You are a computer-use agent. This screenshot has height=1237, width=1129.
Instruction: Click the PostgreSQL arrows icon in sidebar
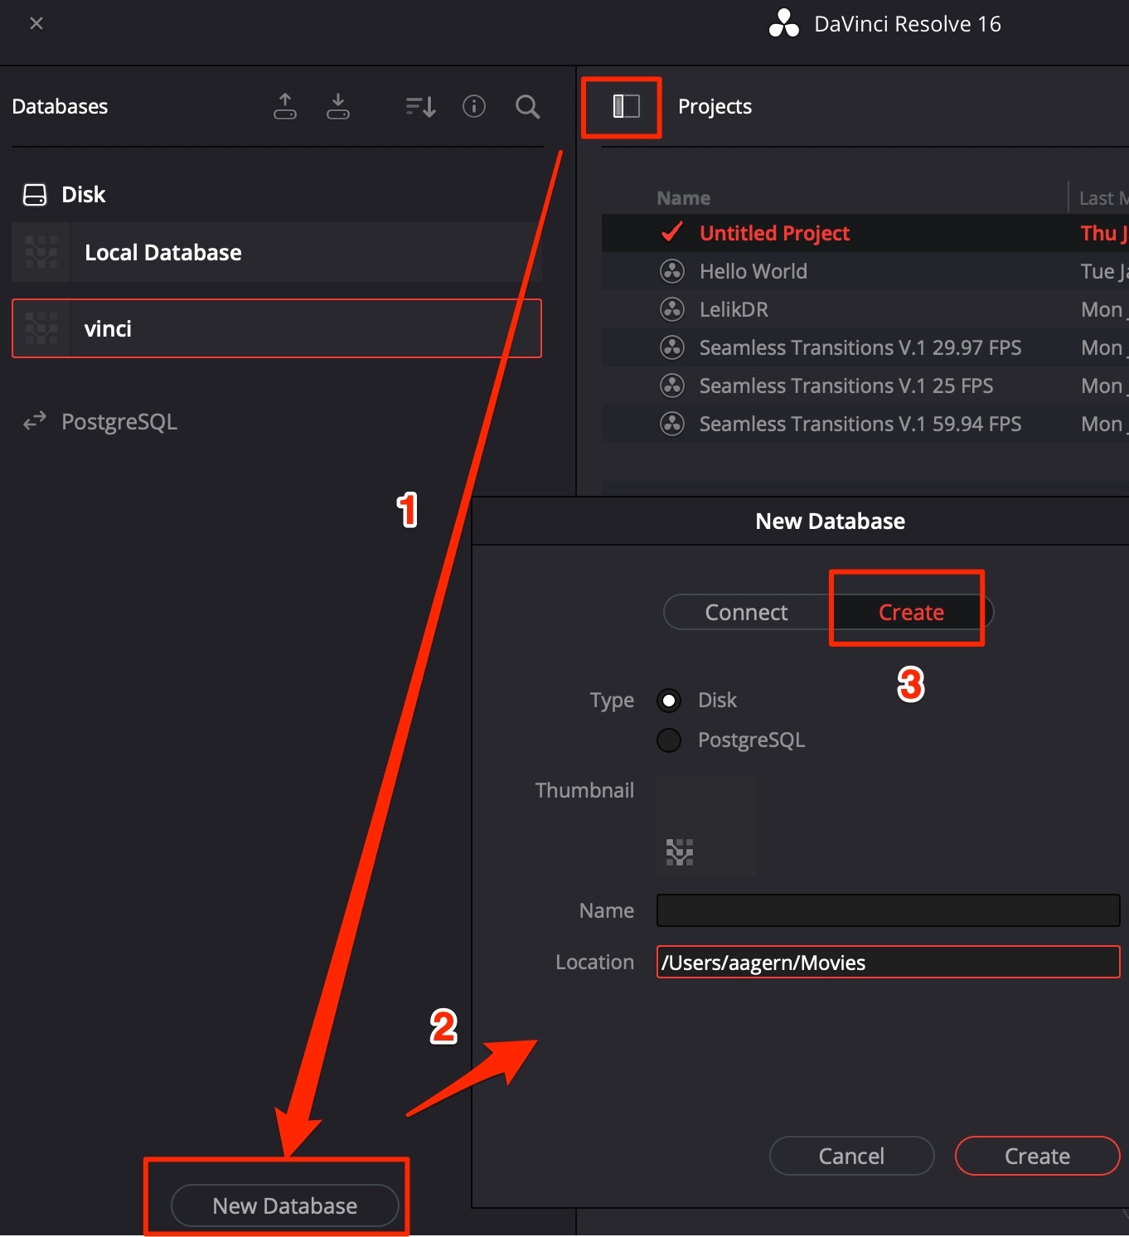[35, 421]
